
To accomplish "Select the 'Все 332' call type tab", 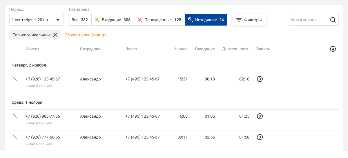I will pos(80,20).
